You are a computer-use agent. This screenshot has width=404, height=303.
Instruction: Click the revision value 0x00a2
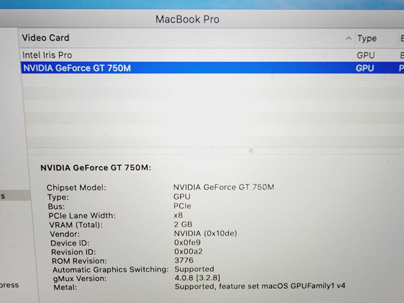point(188,251)
